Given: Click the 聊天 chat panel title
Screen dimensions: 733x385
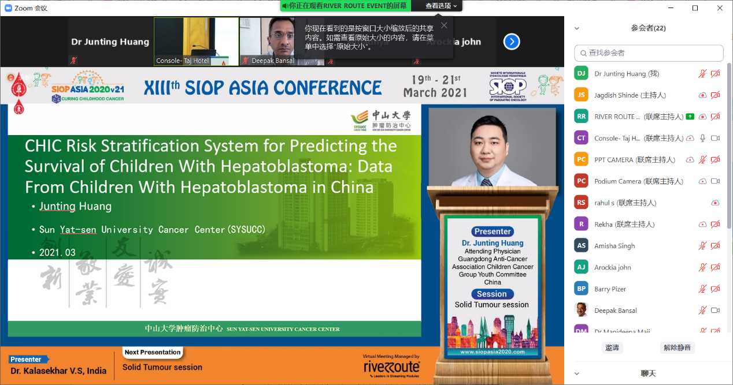Looking at the screenshot, I should coord(649,373).
